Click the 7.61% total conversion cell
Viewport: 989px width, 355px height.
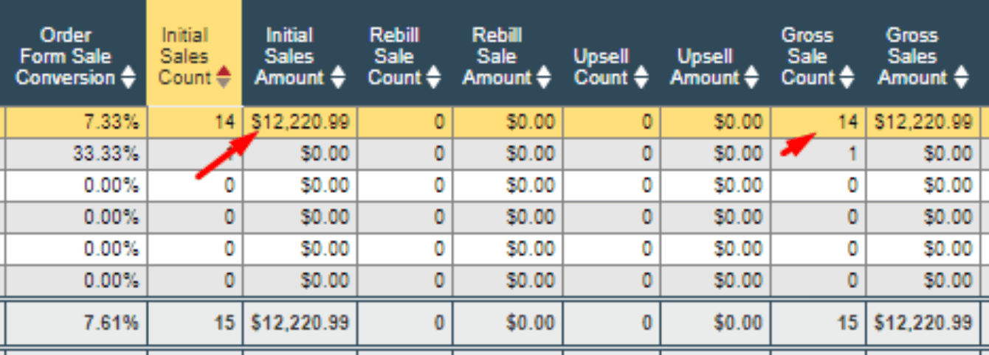(112, 323)
